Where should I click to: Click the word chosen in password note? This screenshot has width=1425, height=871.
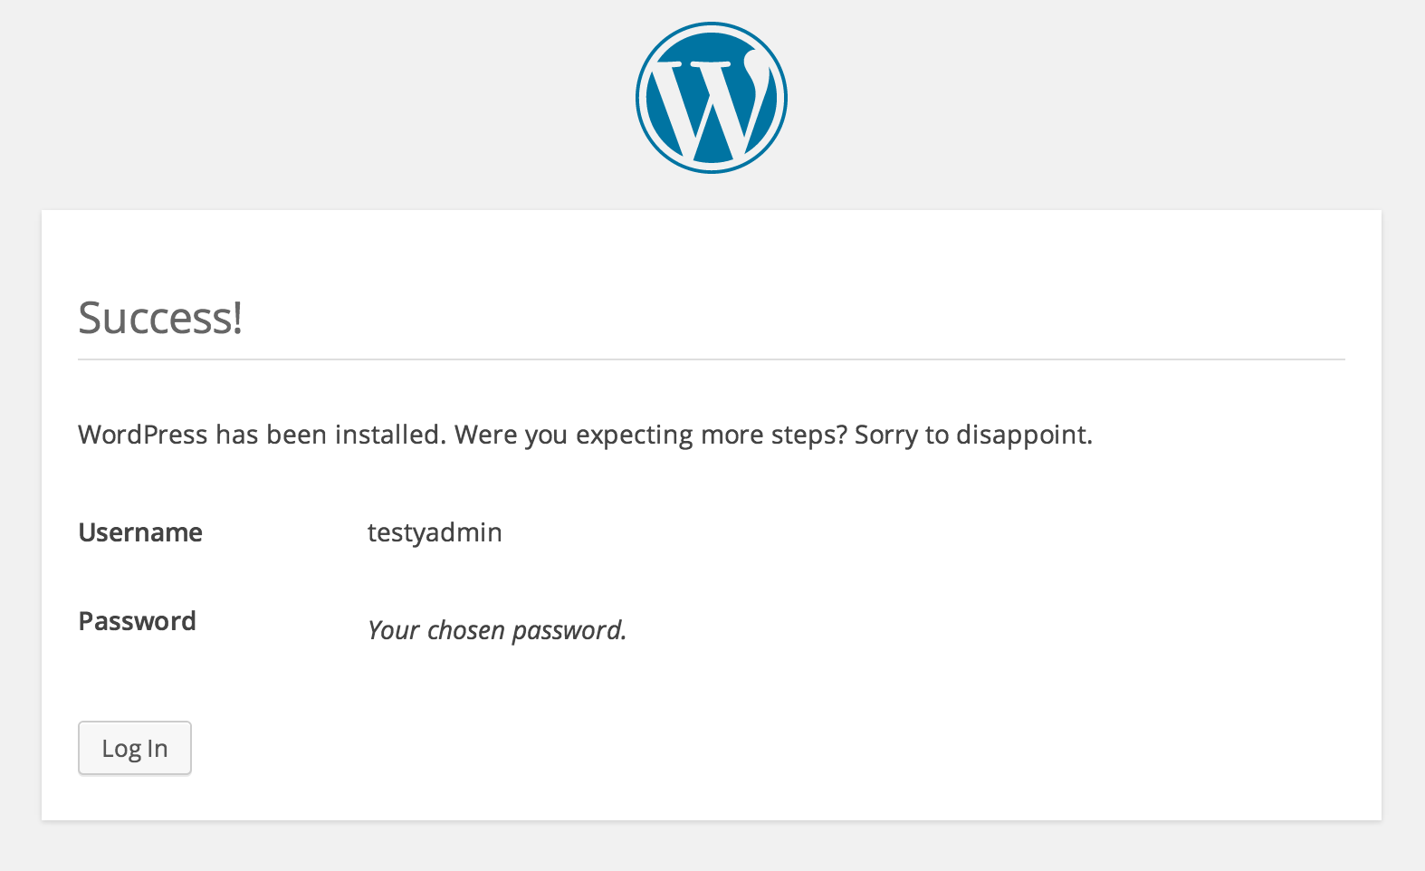coord(466,630)
